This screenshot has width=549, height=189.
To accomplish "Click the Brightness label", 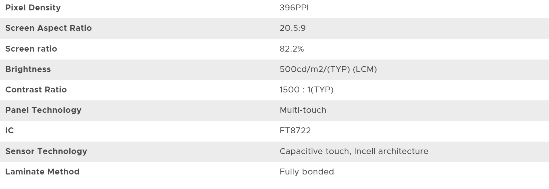I will 28,69.
